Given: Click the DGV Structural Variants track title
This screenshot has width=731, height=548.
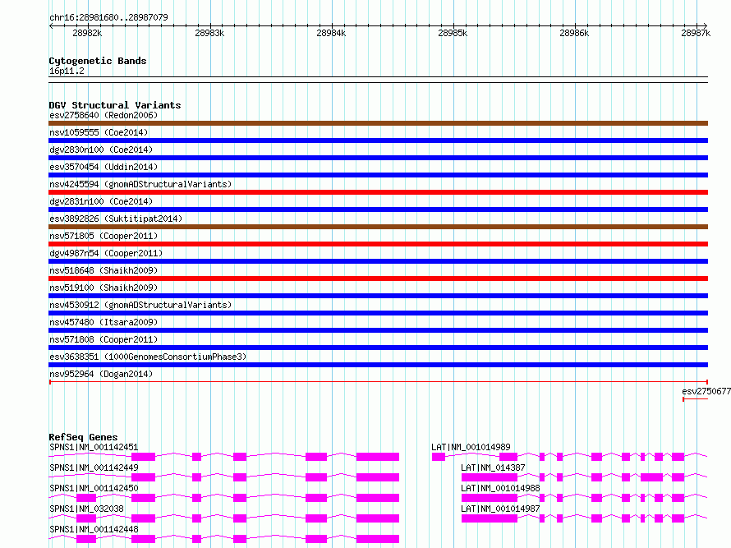Looking at the screenshot, I should coord(115,105).
